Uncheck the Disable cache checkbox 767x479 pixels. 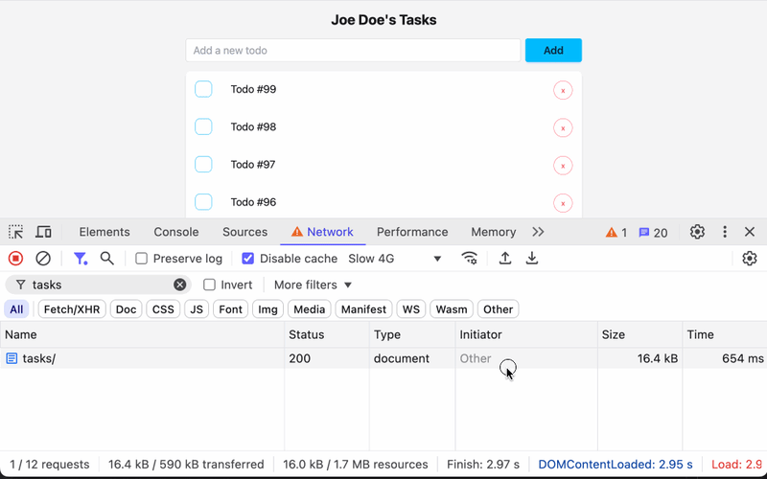(x=248, y=259)
